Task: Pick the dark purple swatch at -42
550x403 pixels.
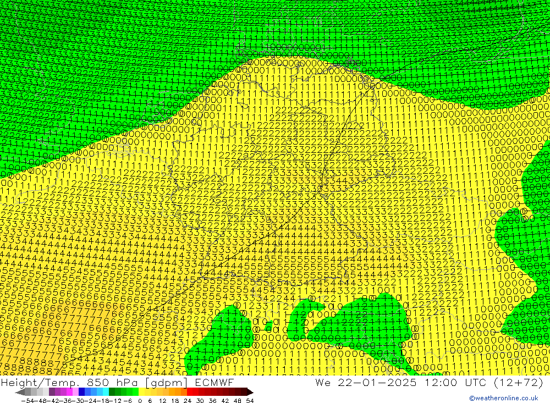Action: pyautogui.click(x=52, y=392)
